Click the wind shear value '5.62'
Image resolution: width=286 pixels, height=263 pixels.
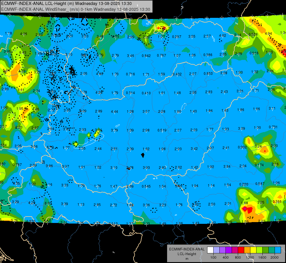[195, 205]
